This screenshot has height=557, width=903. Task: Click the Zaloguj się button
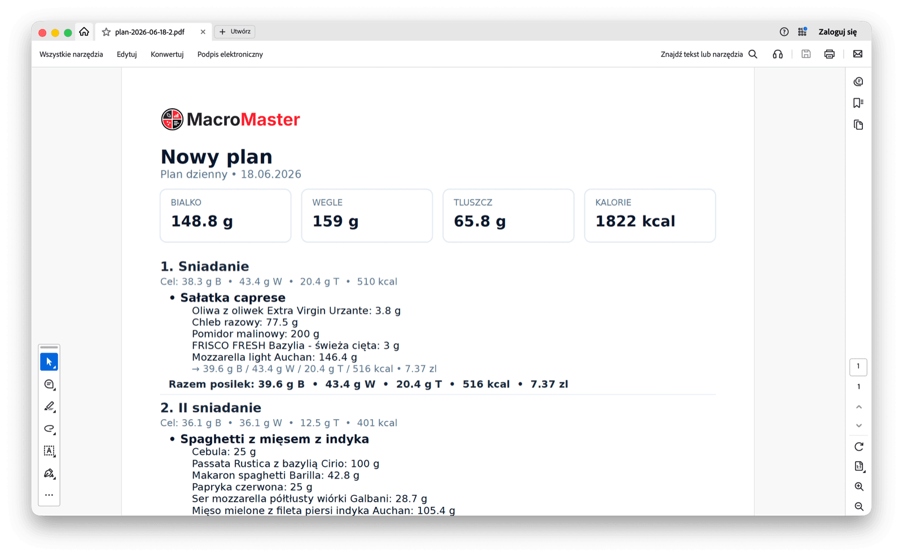pos(838,32)
